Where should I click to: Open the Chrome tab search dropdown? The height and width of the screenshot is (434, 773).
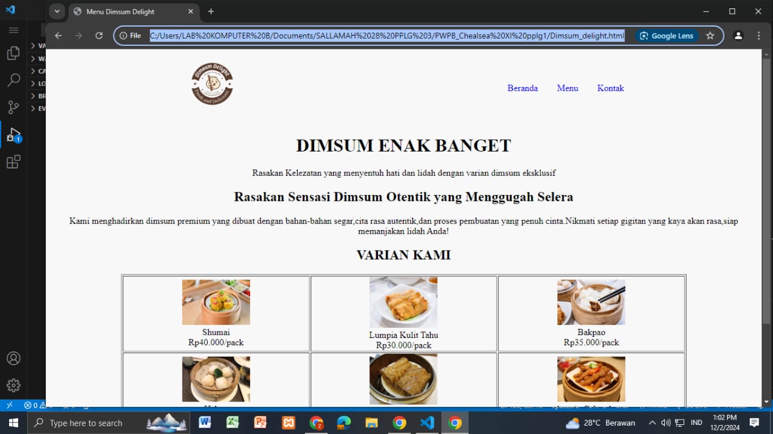57,11
